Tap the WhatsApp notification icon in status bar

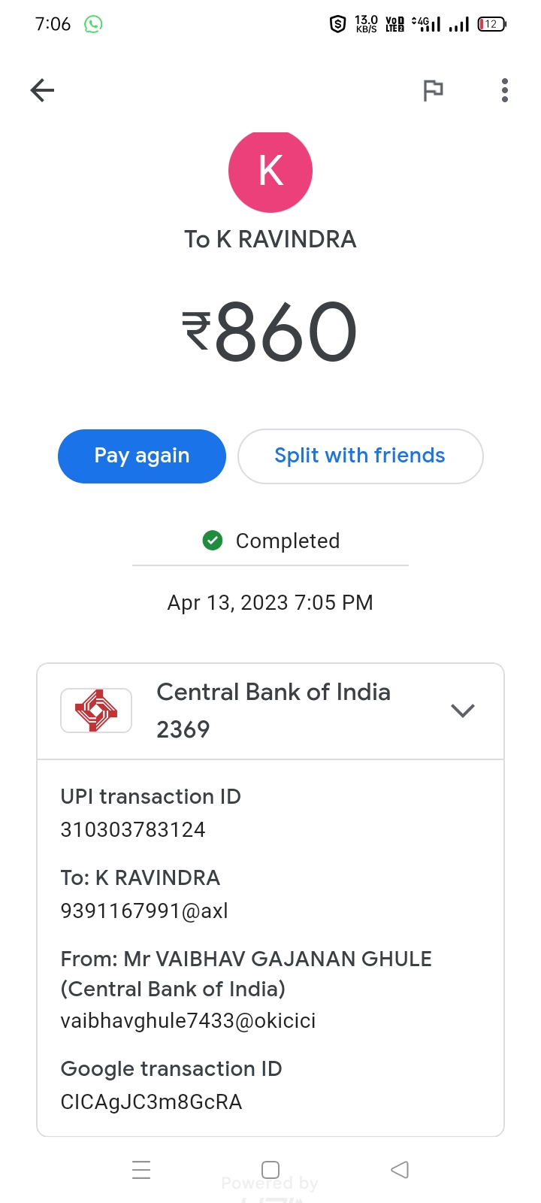[93, 24]
